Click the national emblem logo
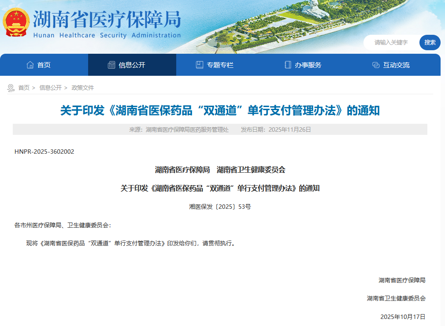 click(16, 22)
